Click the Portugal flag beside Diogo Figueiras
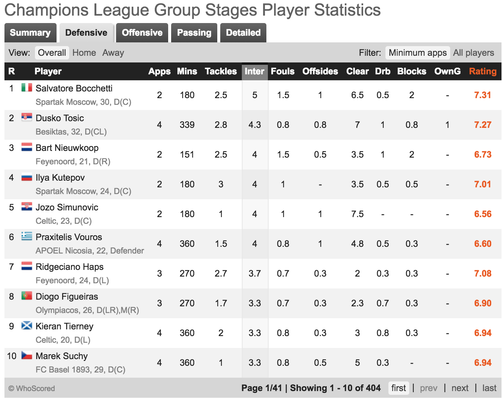This screenshot has width=503, height=400. 27,296
